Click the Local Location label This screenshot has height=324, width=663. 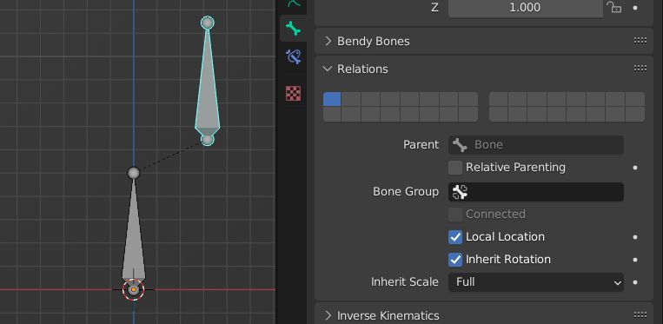[x=505, y=236]
